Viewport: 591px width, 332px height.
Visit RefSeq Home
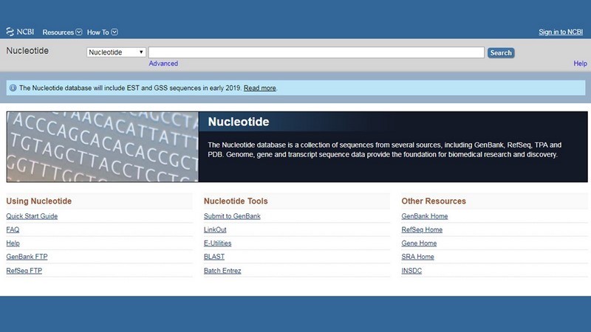(423, 229)
